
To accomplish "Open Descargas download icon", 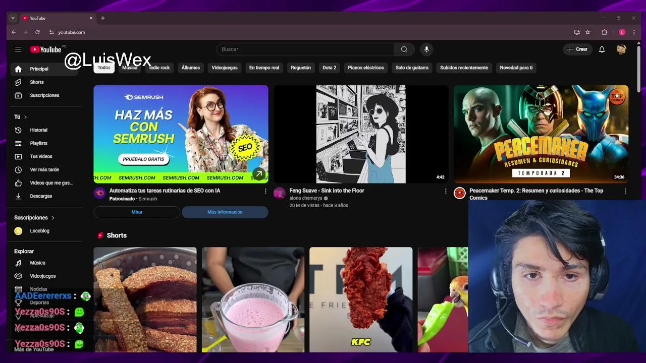I will click(x=18, y=196).
